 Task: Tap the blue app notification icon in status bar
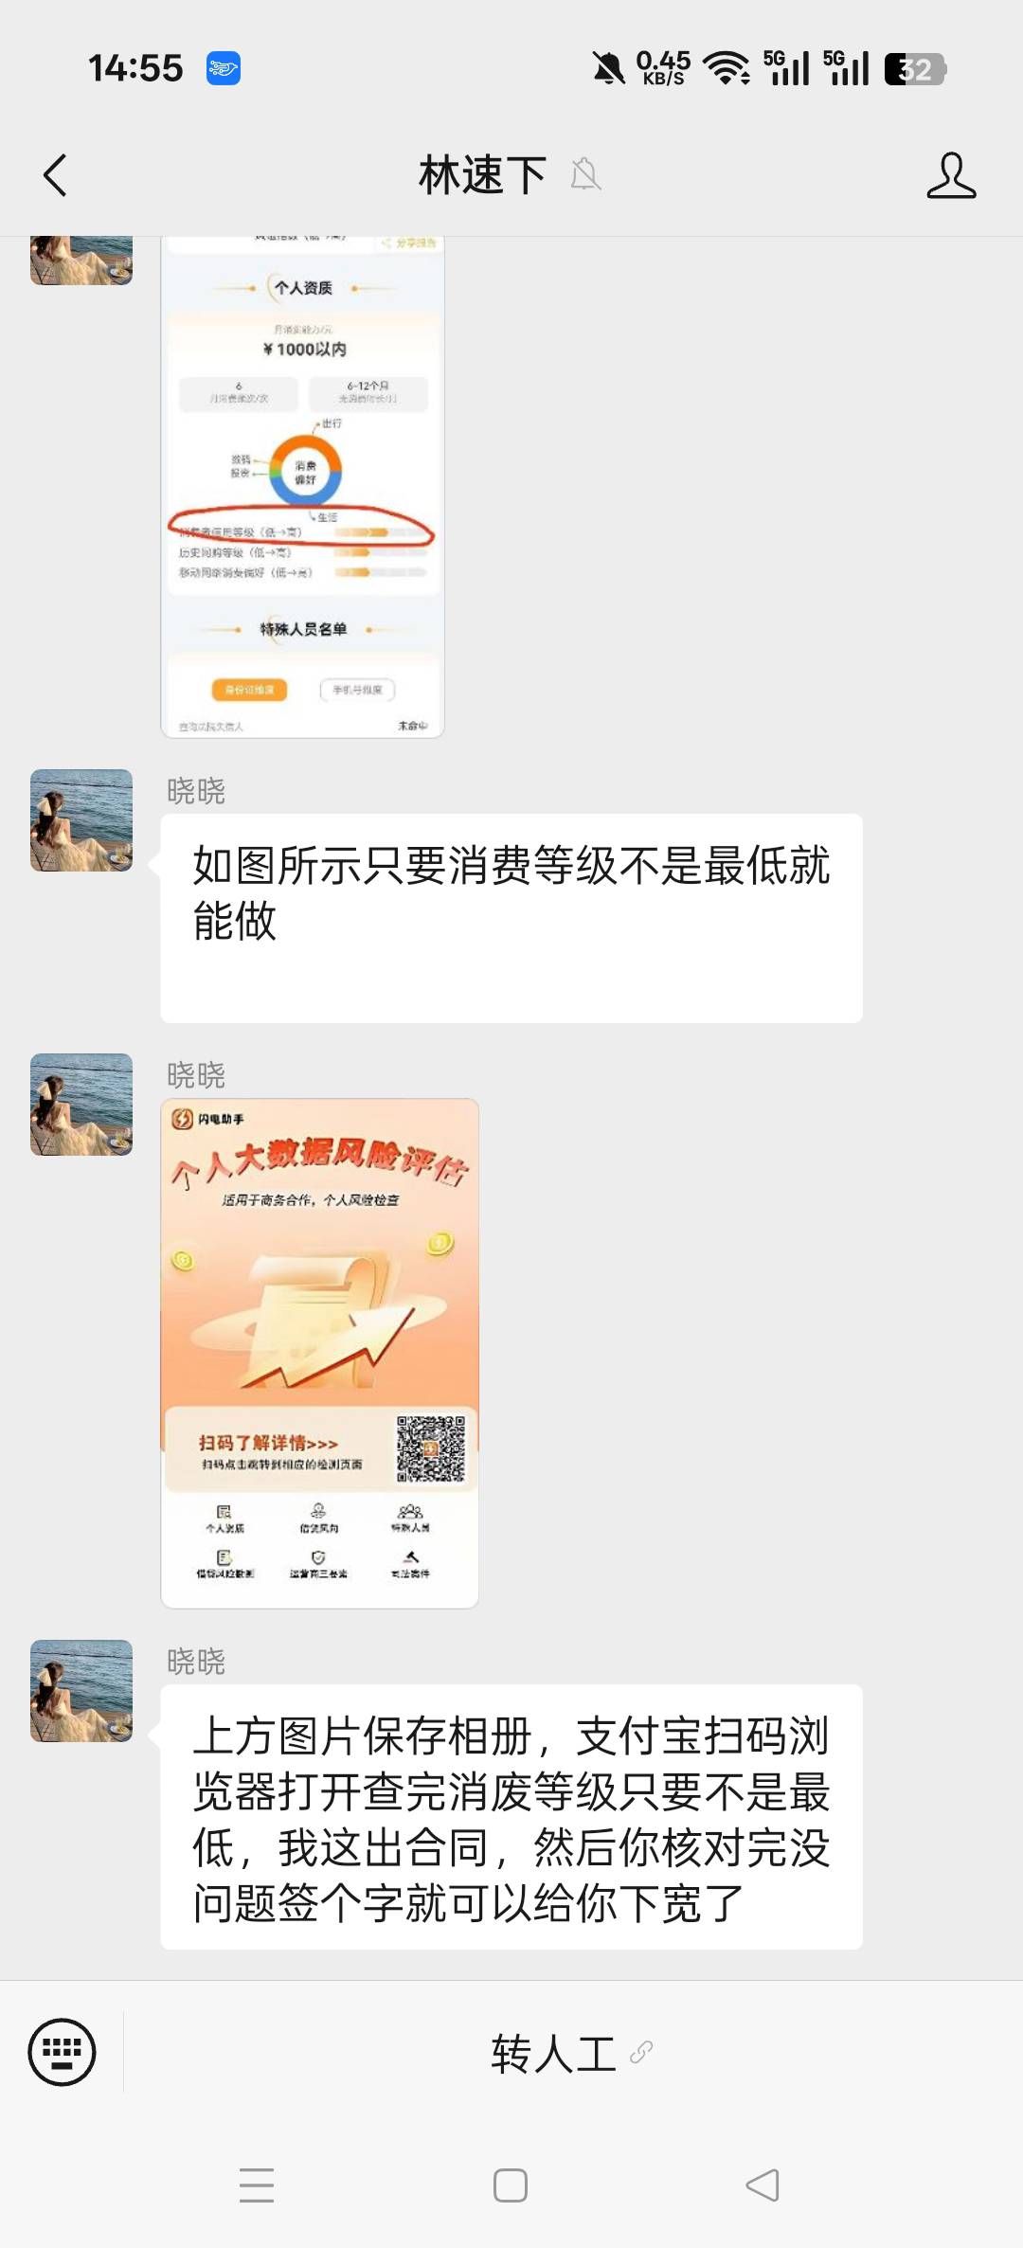pos(224,68)
